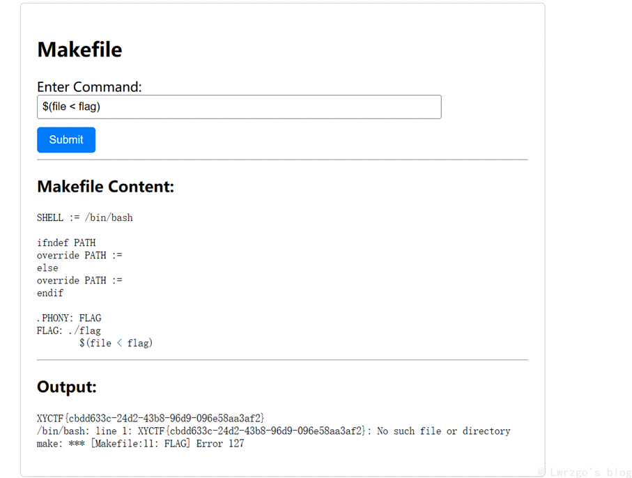
Task: Click the SHELL := /bin/bash line
Action: (84, 217)
